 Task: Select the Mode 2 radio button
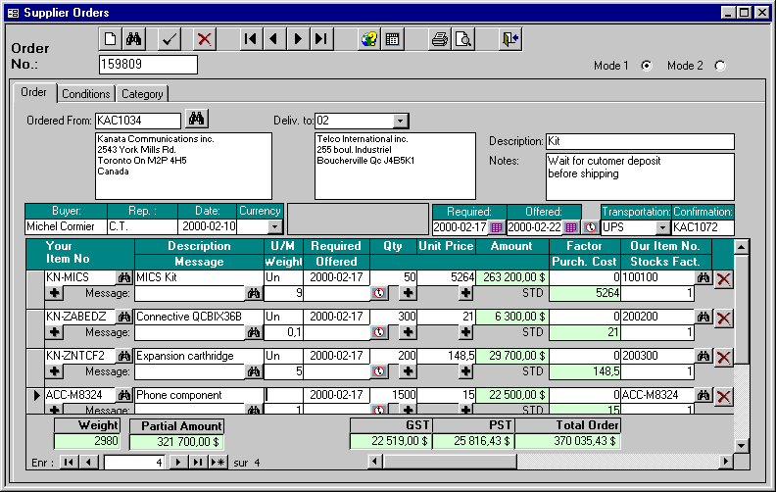(720, 66)
